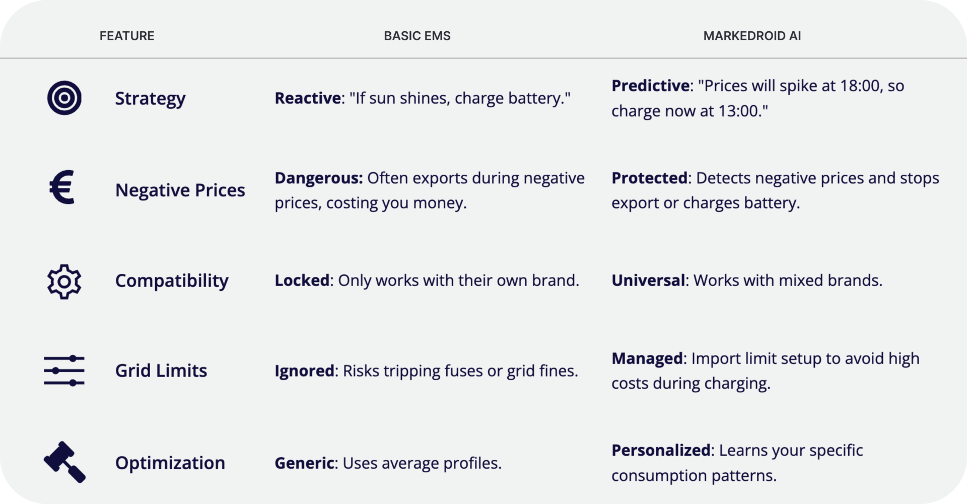967x504 pixels.
Task: Click the euro icon for Negative Prices
Action: point(62,187)
